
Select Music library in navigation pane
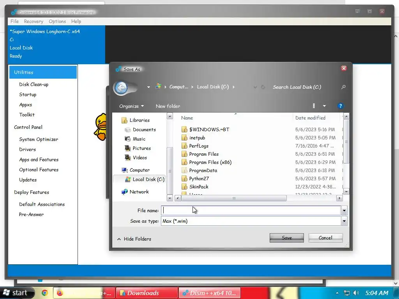click(135, 139)
